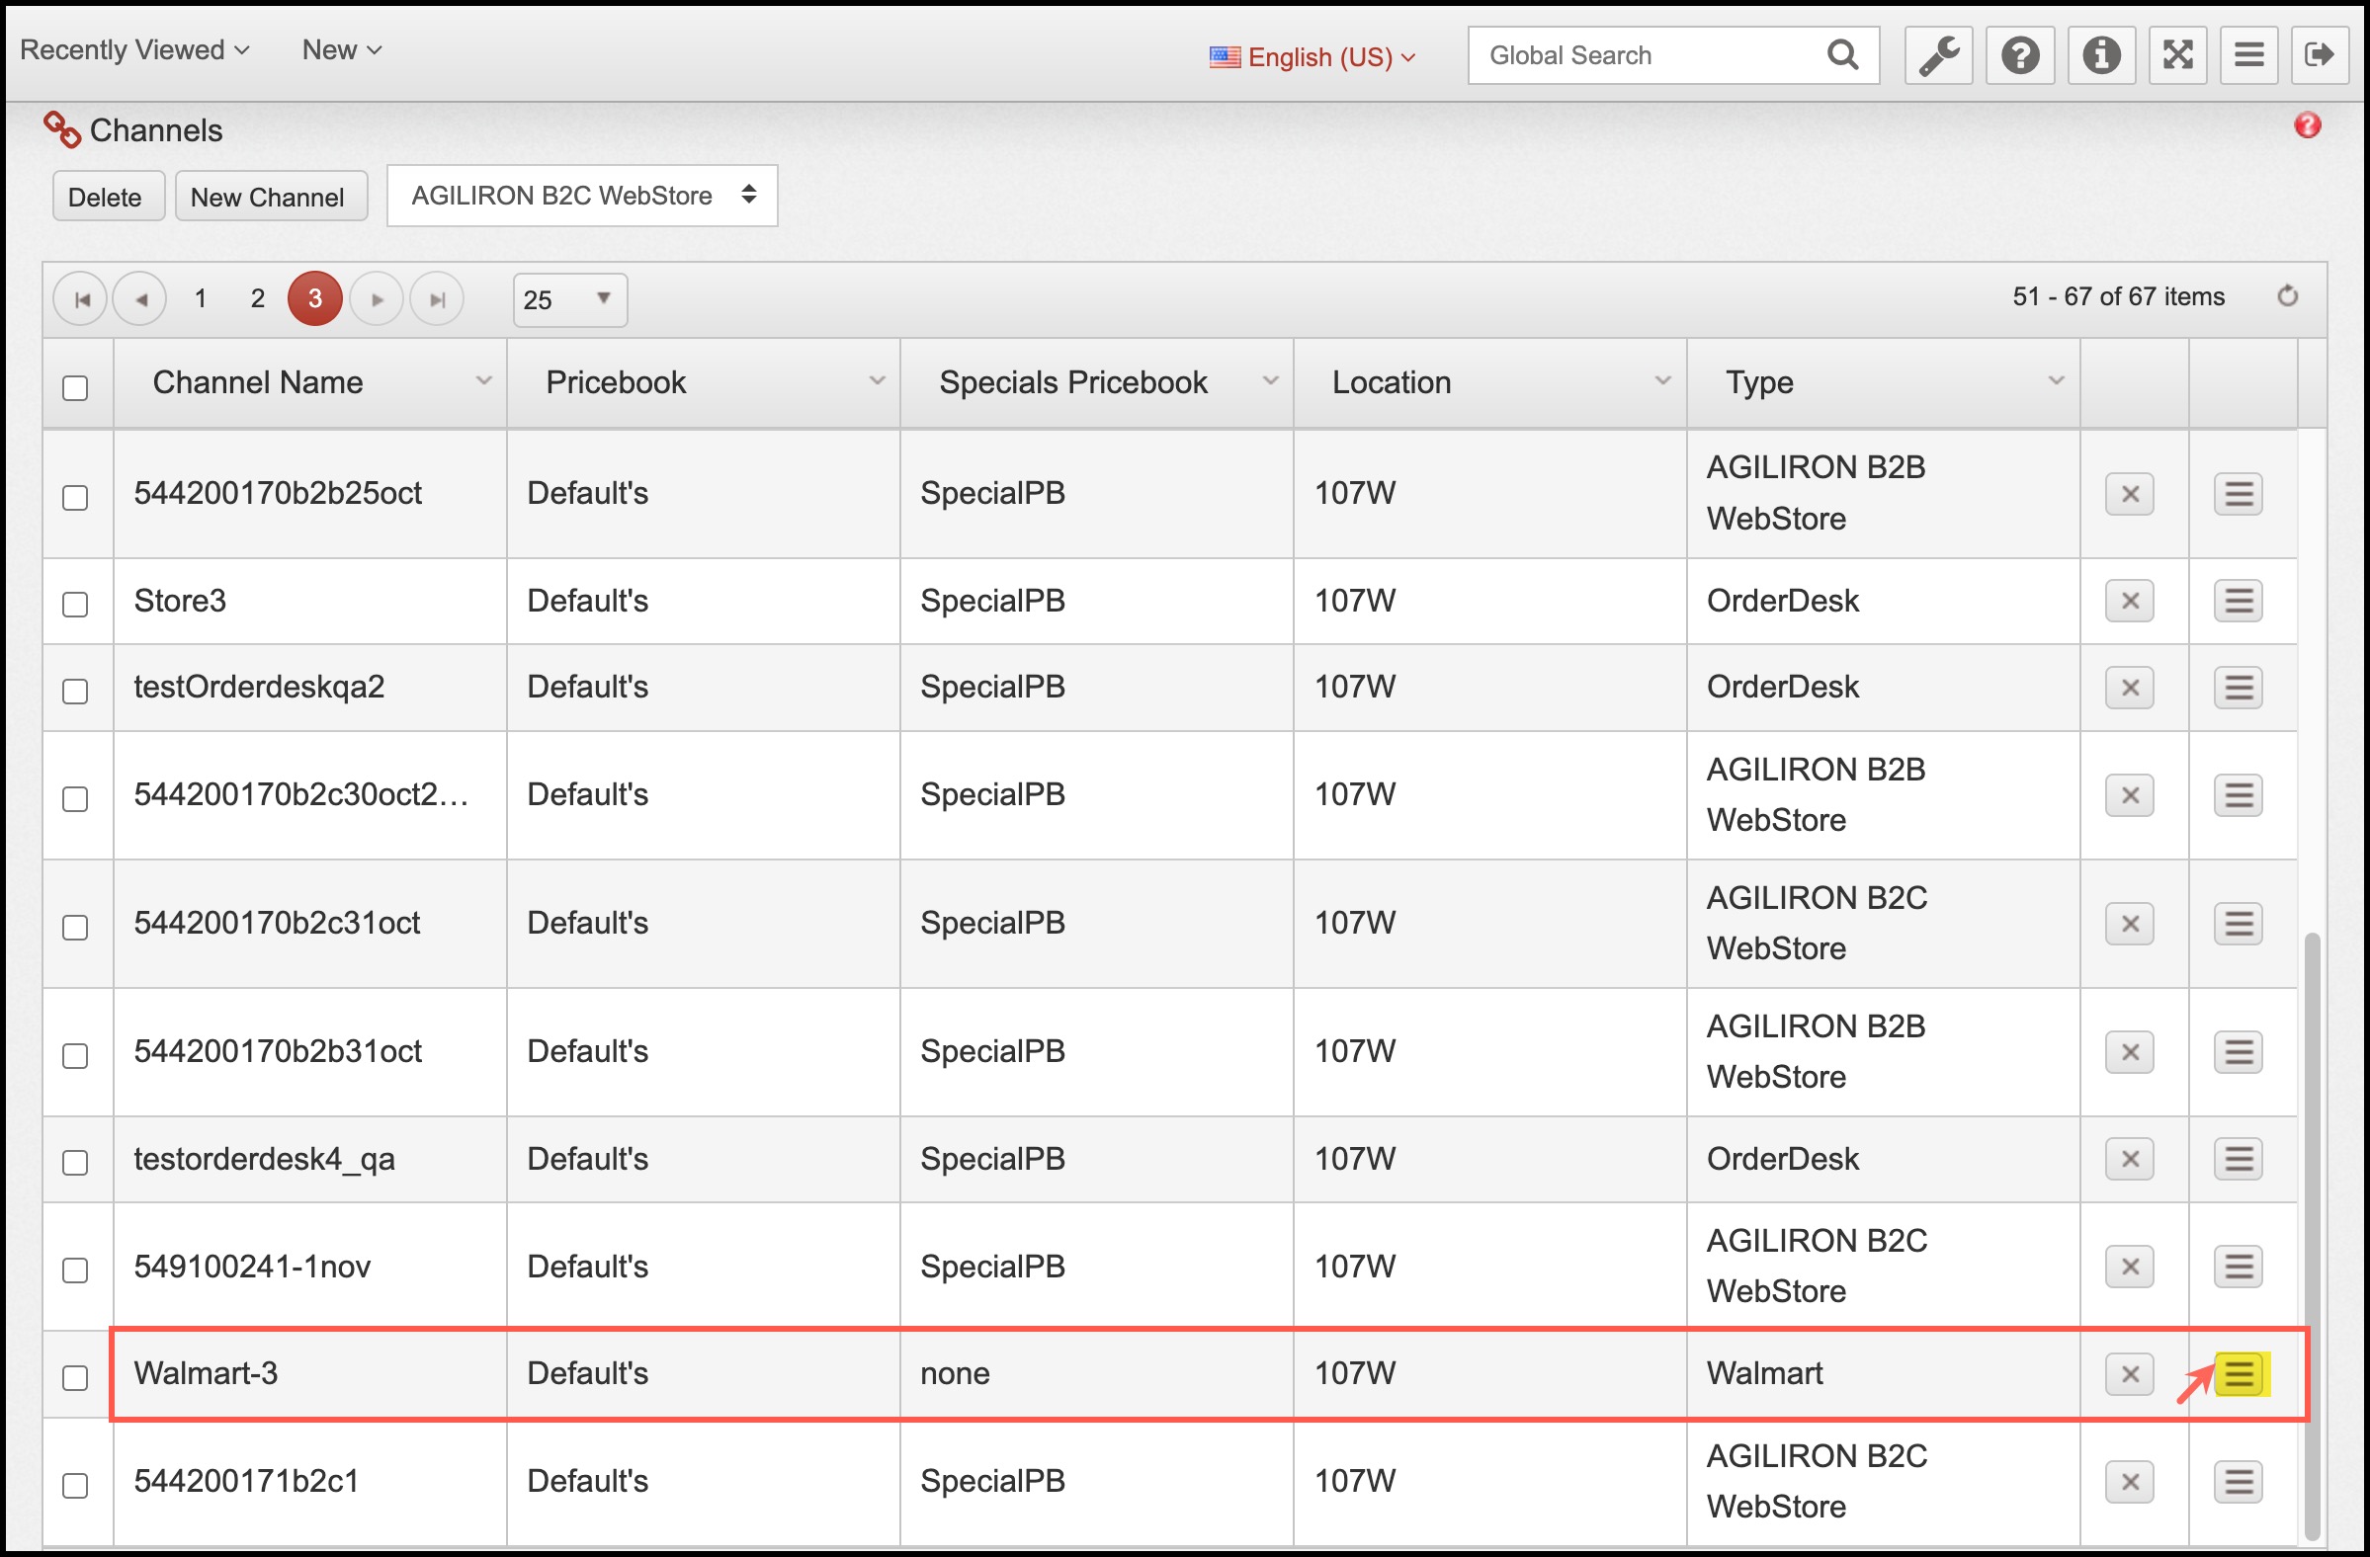Click the X delete icon for Store3
The image size is (2370, 1557).
(2129, 602)
